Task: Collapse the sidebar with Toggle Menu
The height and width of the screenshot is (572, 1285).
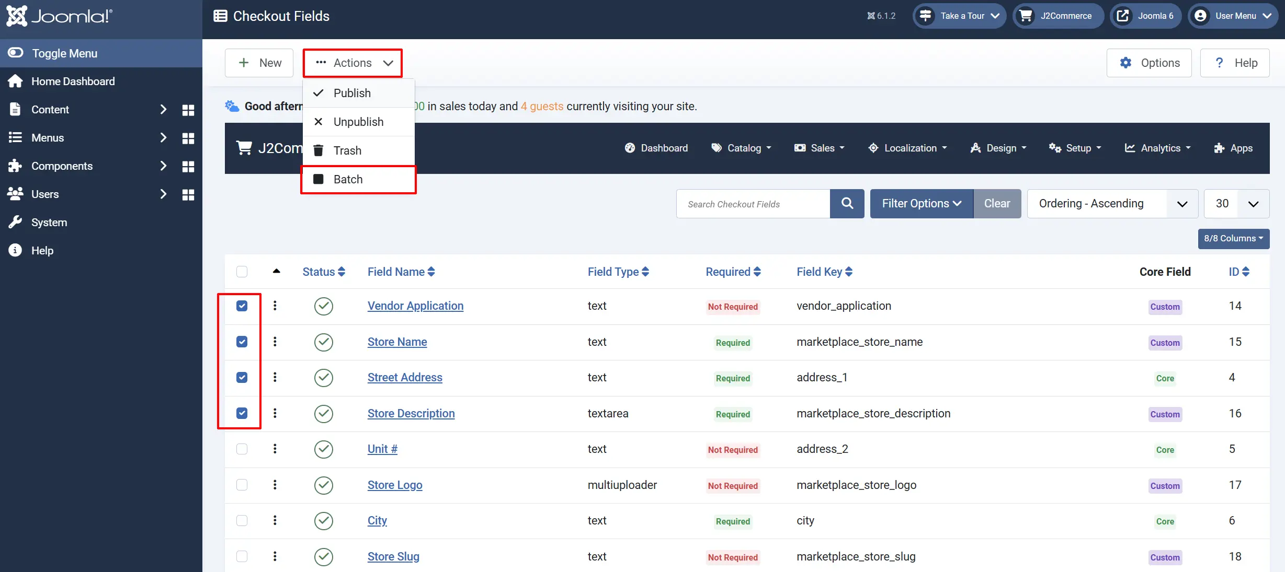Action: click(x=101, y=53)
